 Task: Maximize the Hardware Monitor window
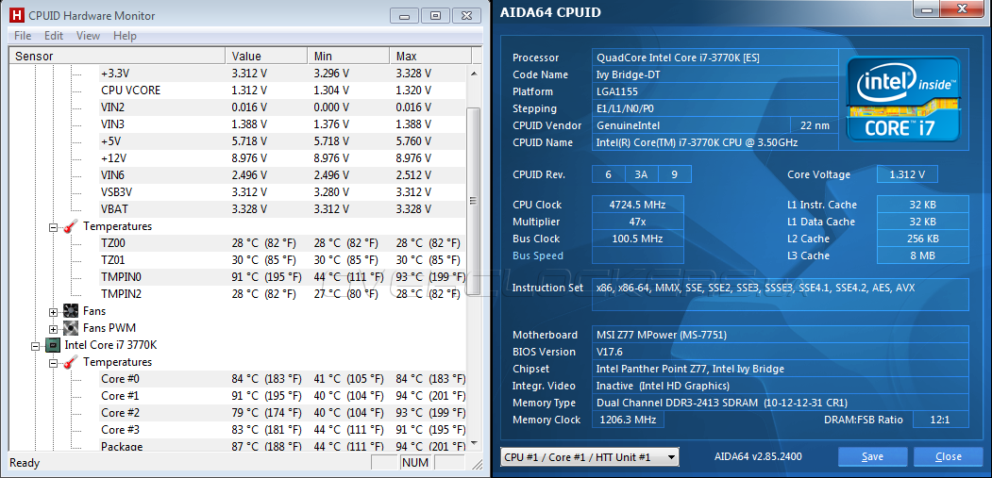[x=435, y=16]
